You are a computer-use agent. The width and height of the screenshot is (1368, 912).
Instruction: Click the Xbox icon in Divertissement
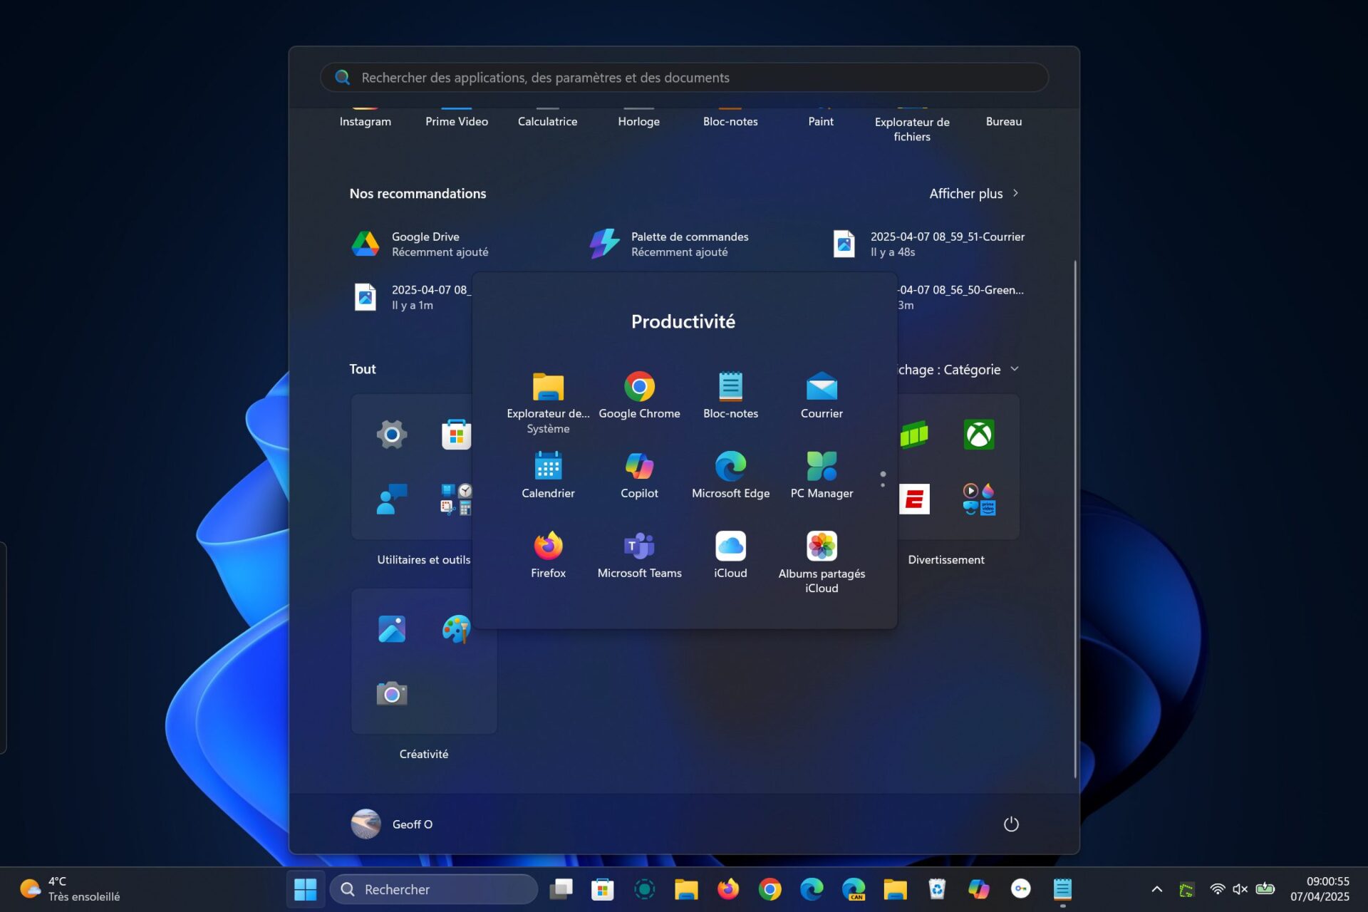[978, 435]
